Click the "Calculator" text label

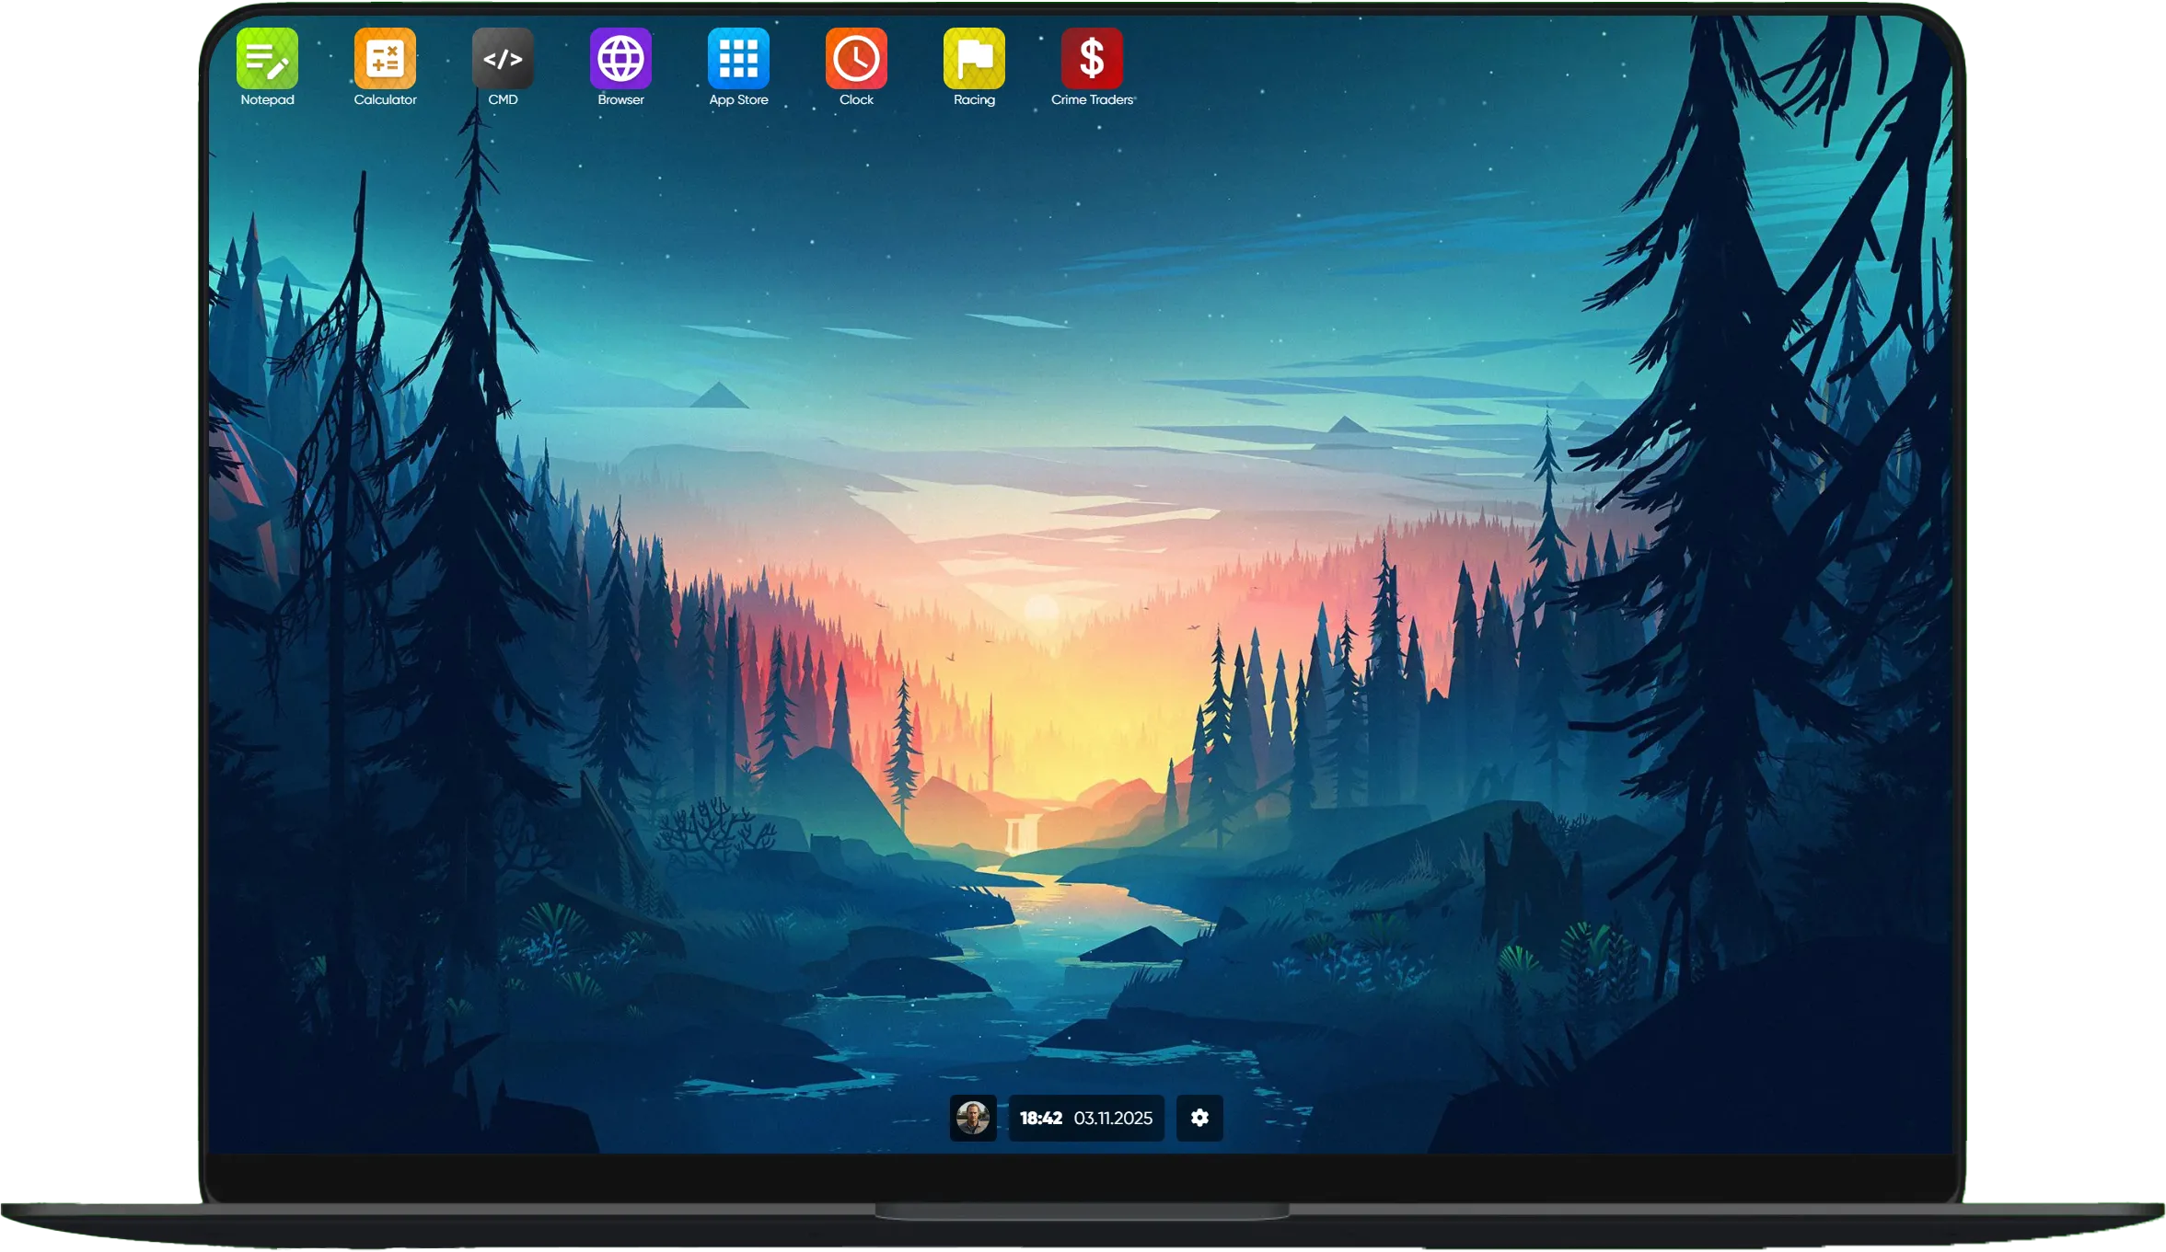(385, 99)
